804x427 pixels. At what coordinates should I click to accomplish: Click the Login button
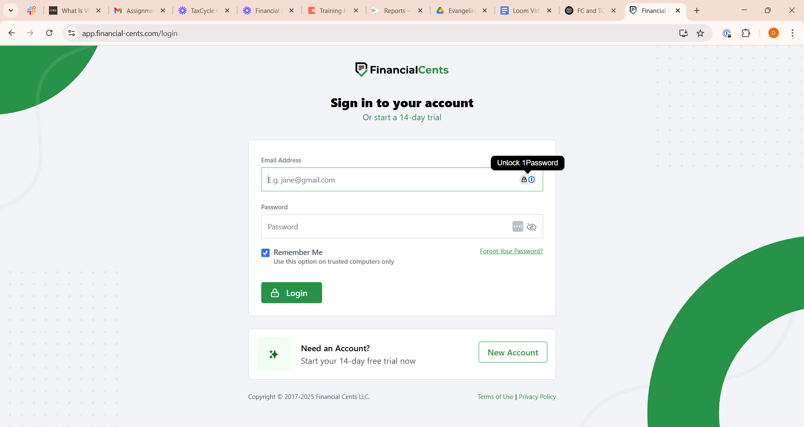tap(291, 292)
